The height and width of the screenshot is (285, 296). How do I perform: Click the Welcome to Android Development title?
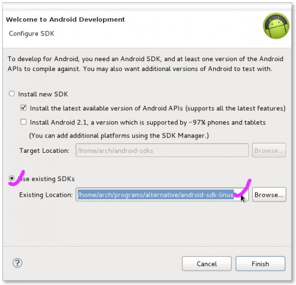pos(65,20)
